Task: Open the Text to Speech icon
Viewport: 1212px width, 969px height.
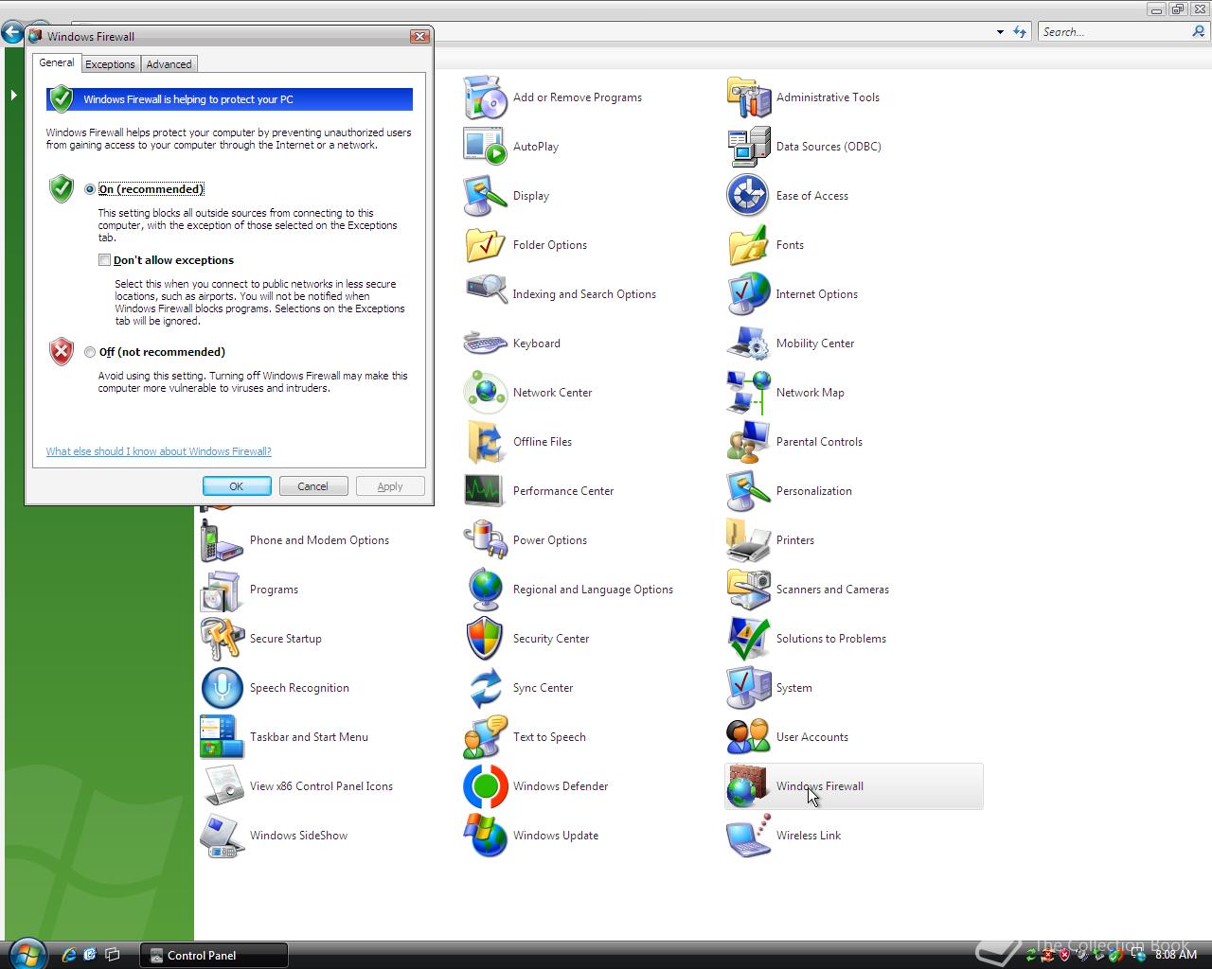Action: pos(485,737)
